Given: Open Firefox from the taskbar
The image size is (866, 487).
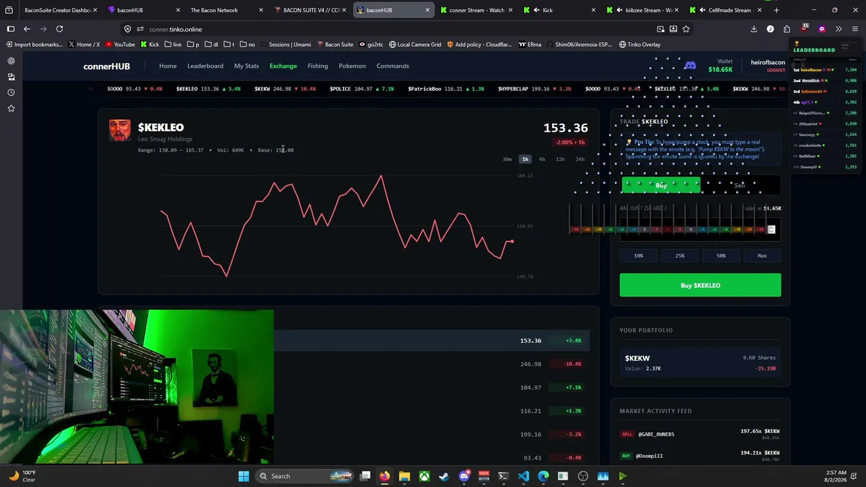Looking at the screenshot, I should click(384, 476).
